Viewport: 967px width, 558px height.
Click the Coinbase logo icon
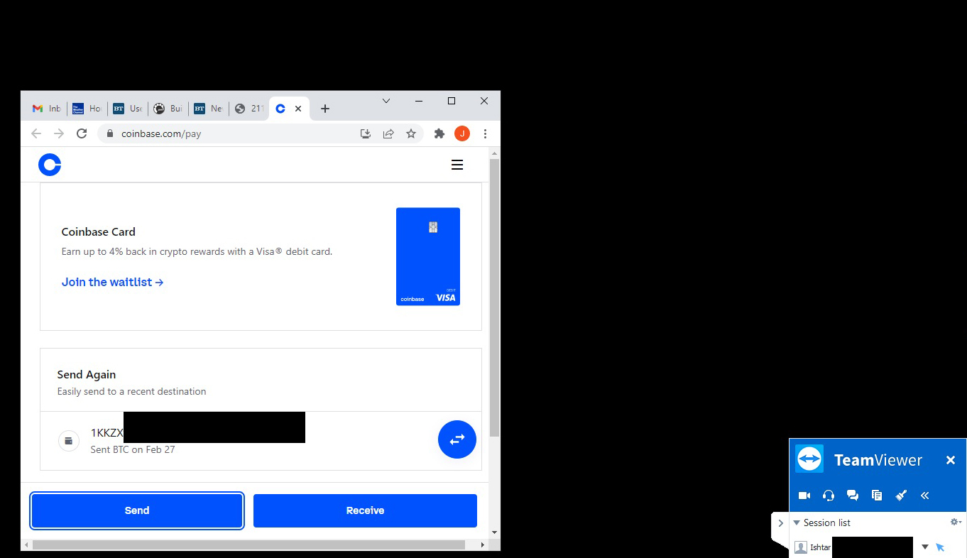(50, 165)
